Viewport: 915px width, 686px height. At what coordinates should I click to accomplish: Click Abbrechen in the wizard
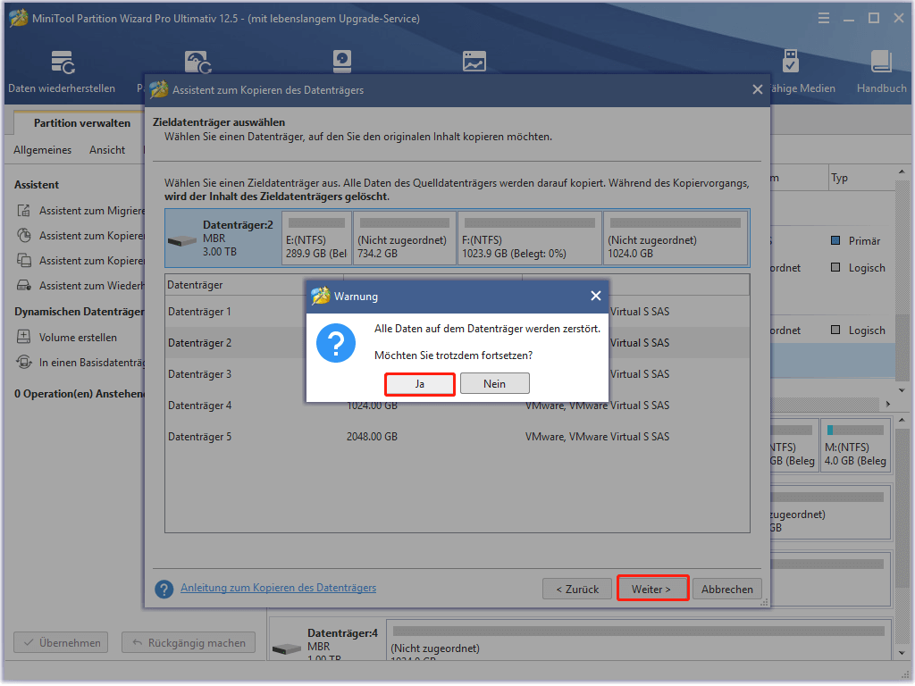[727, 590]
